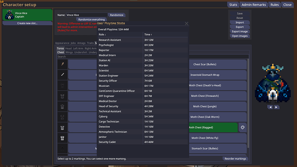Select the Station Engineer playtime row
Viewport: 297px width, 167px height.
pyautogui.click(x=142, y=76)
